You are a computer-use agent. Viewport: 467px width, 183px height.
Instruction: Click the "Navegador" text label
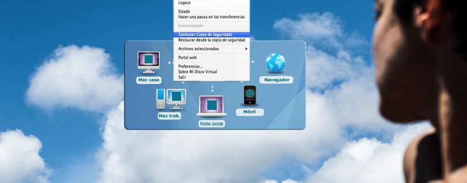(277, 80)
